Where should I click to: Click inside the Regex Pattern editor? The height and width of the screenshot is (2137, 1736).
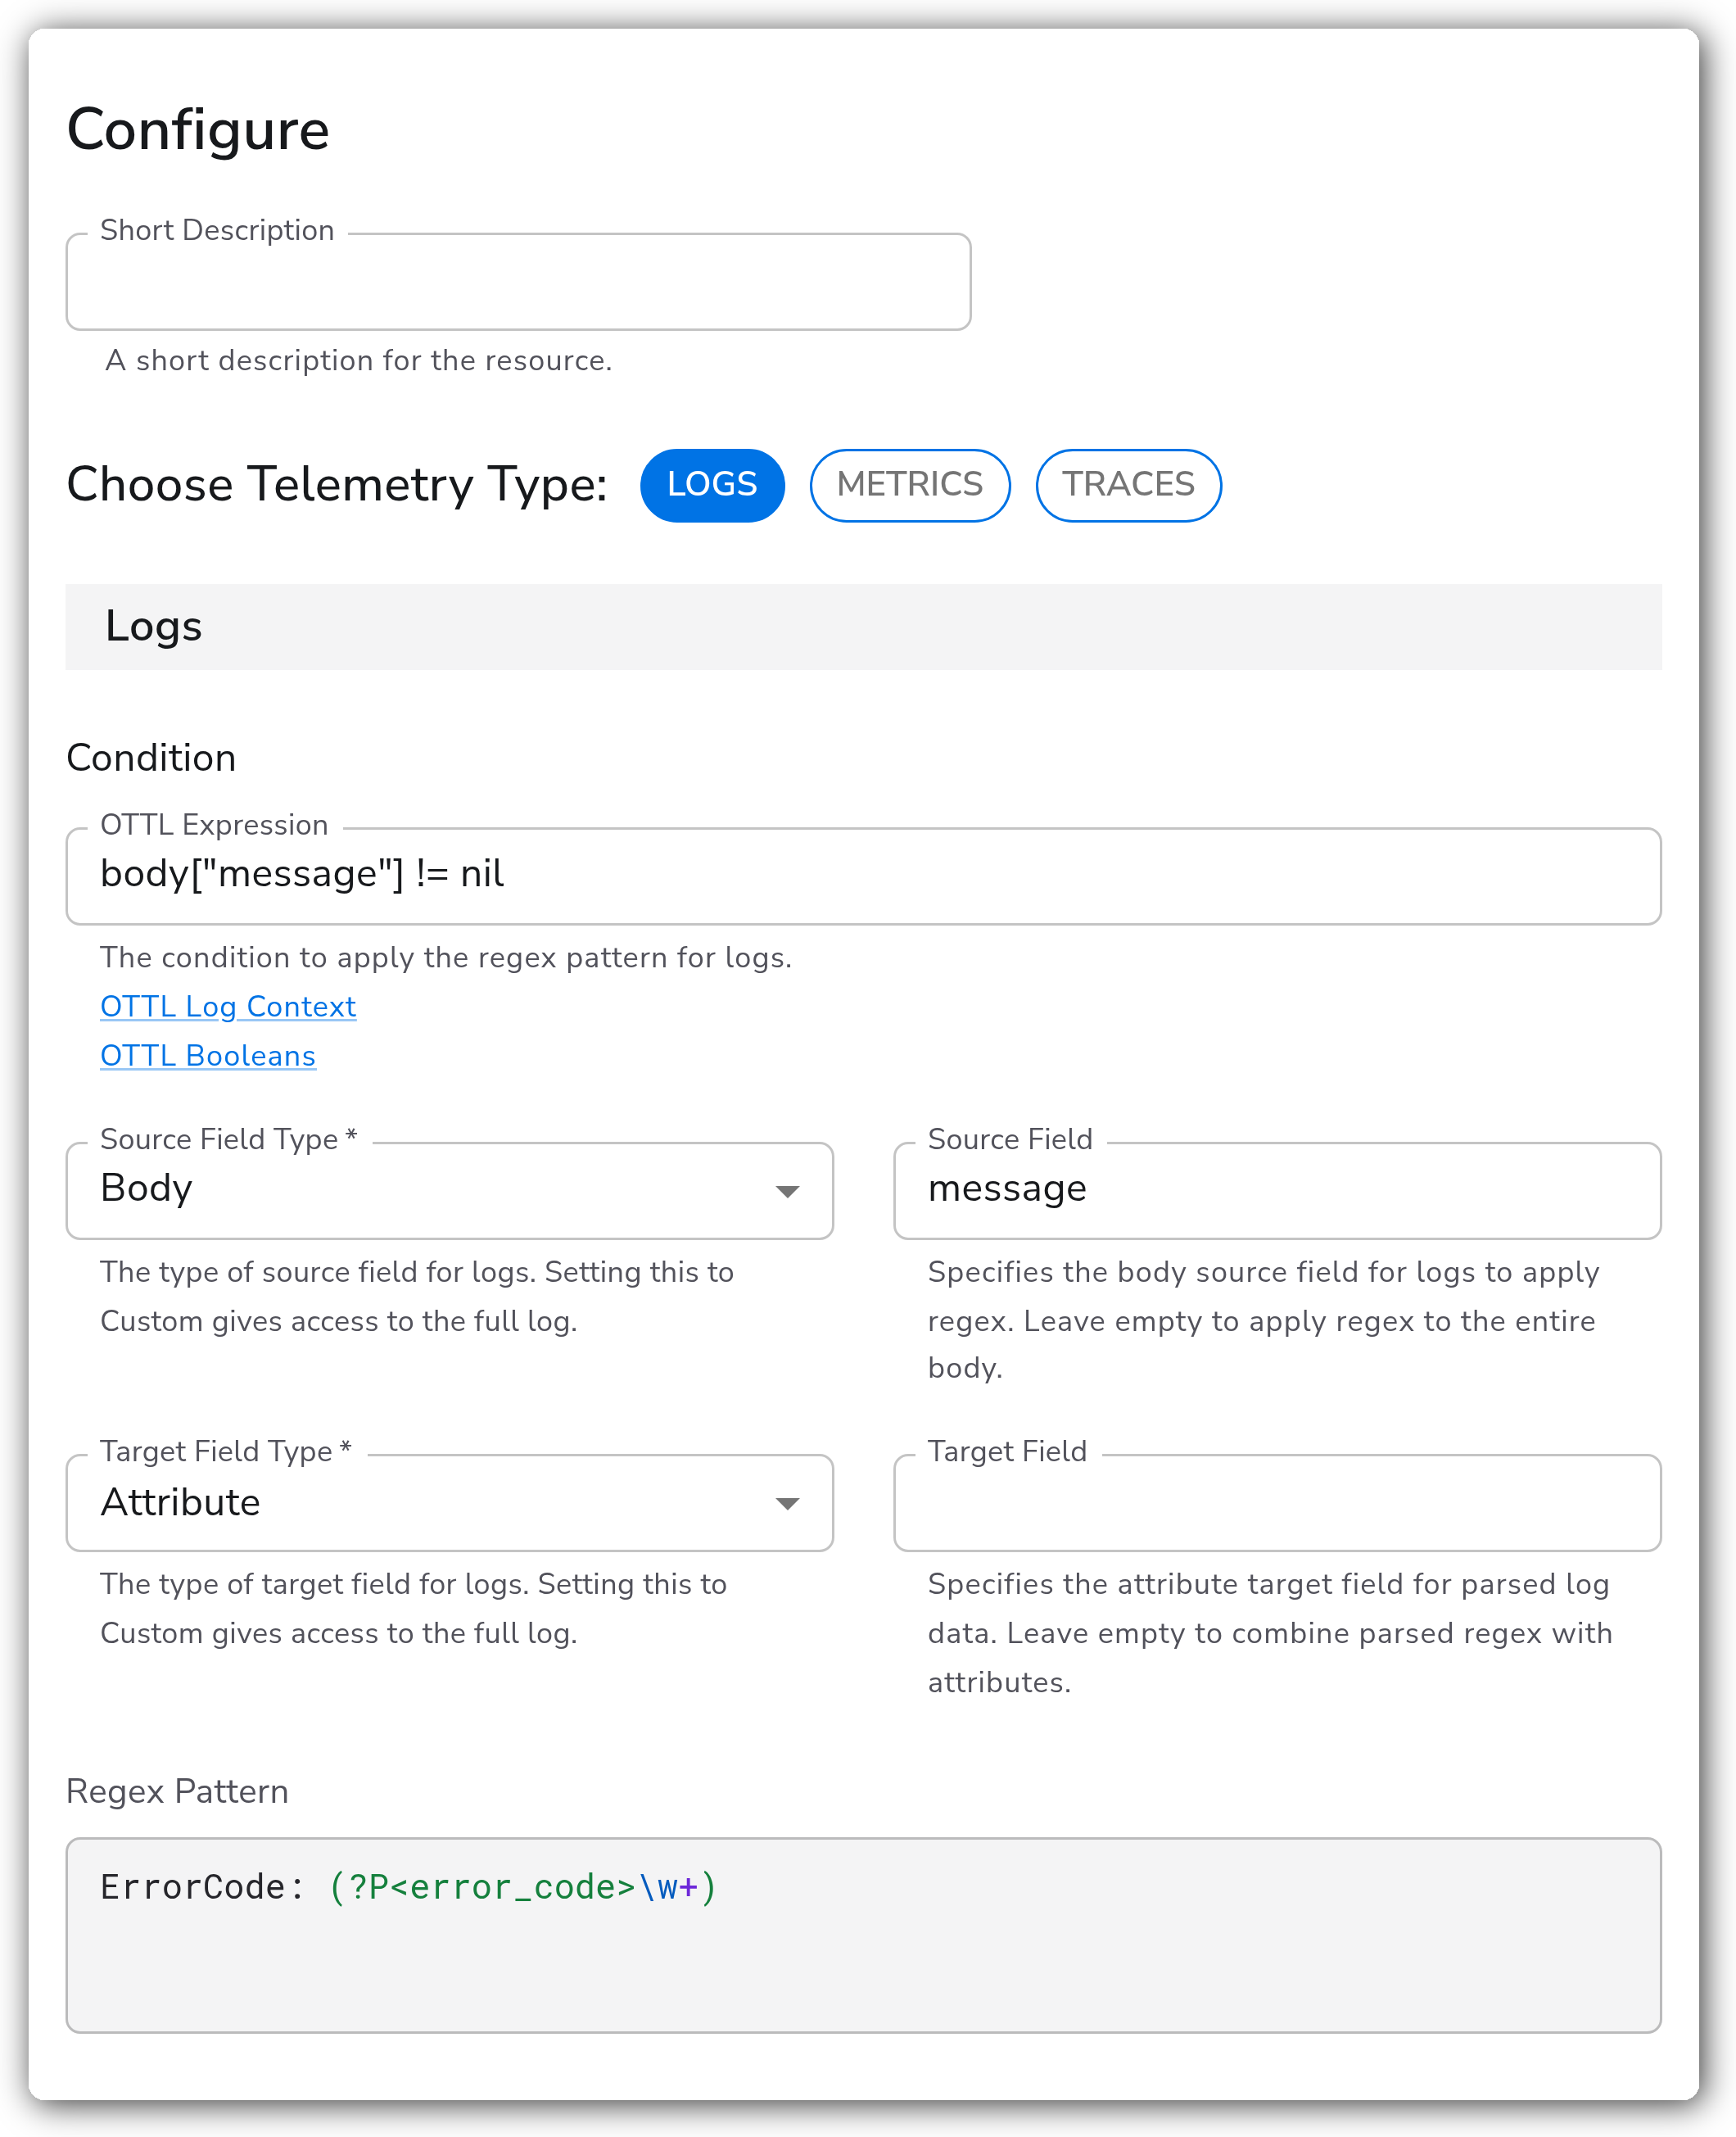click(863, 1935)
